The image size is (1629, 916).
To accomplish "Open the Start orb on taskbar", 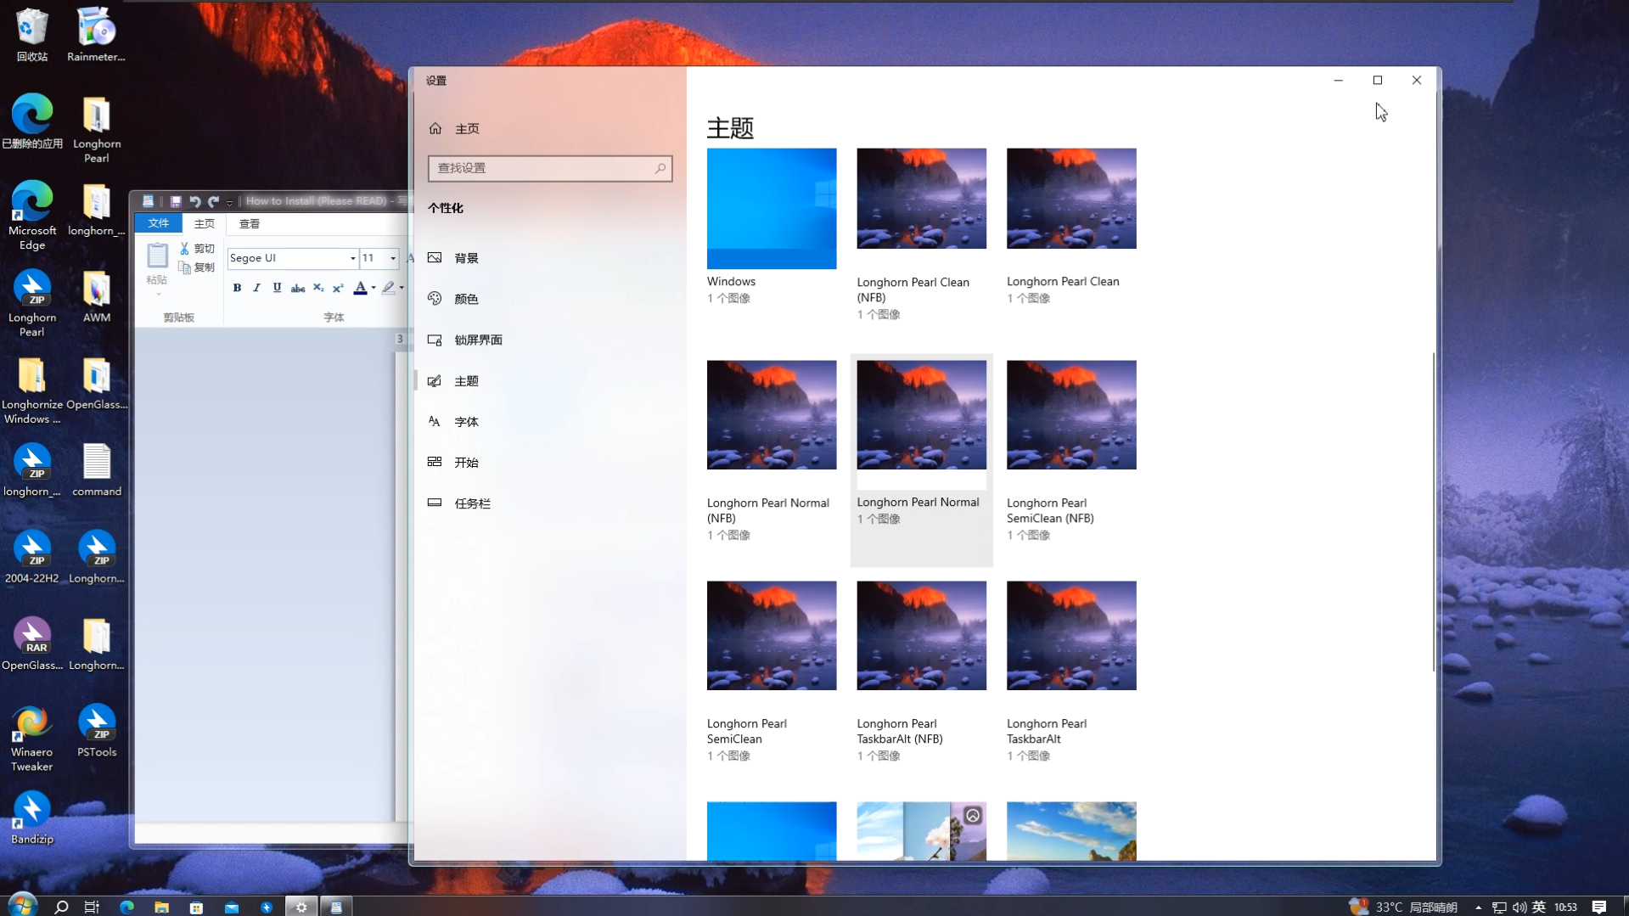I will pyautogui.click(x=22, y=906).
